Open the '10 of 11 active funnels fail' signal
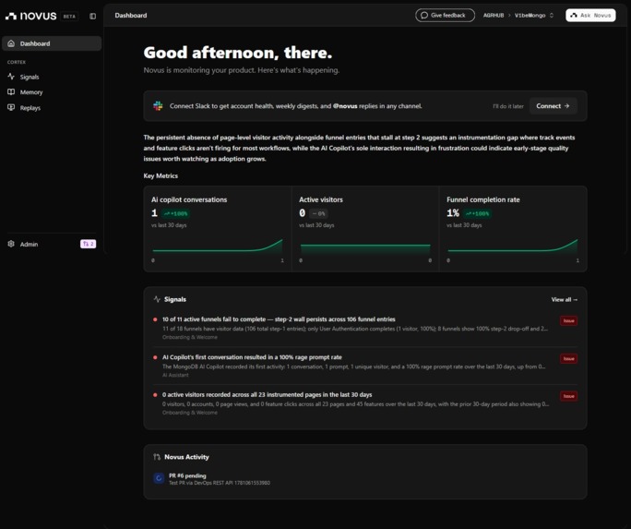This screenshot has width=631, height=529. pos(365,328)
